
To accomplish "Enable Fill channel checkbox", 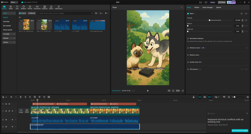I will pyautogui.click(x=188, y=69).
